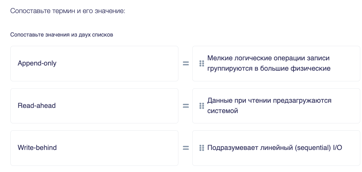362x172 pixels.
Task: Click the equals sign beside Write-behind
Action: (186, 148)
